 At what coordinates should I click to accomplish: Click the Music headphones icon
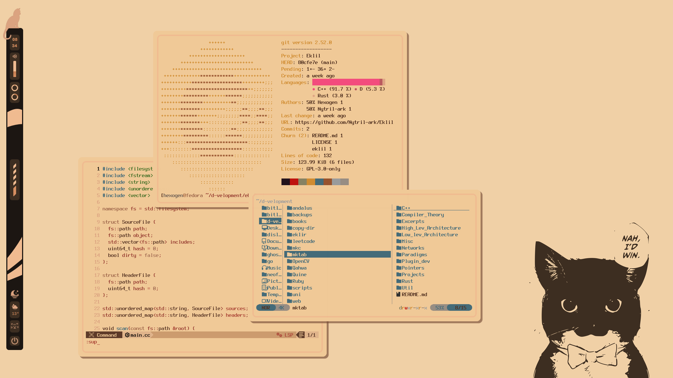pyautogui.click(x=264, y=268)
